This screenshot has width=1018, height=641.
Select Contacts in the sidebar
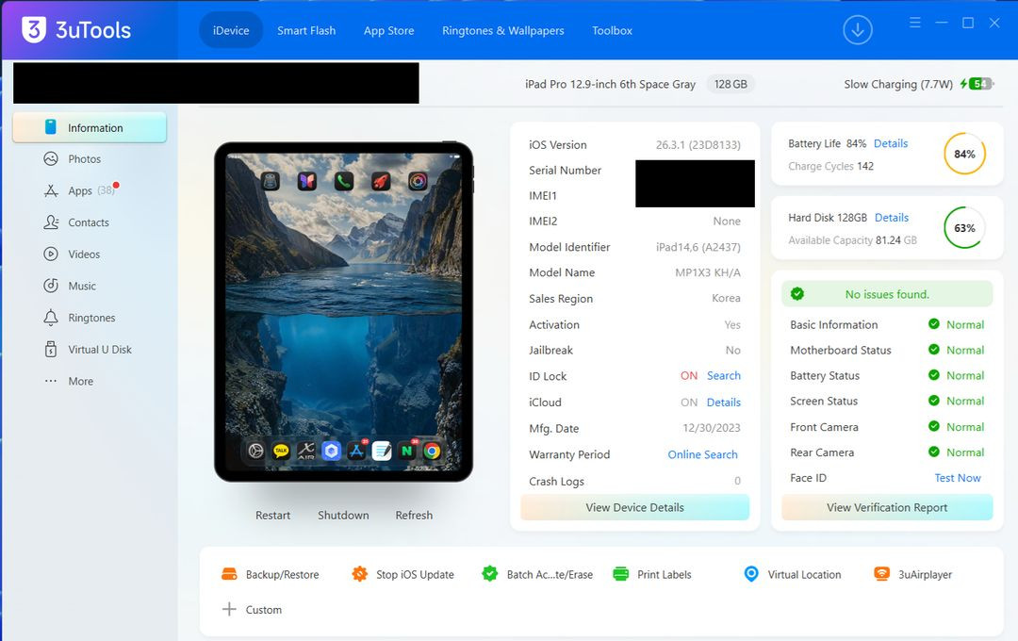(88, 222)
